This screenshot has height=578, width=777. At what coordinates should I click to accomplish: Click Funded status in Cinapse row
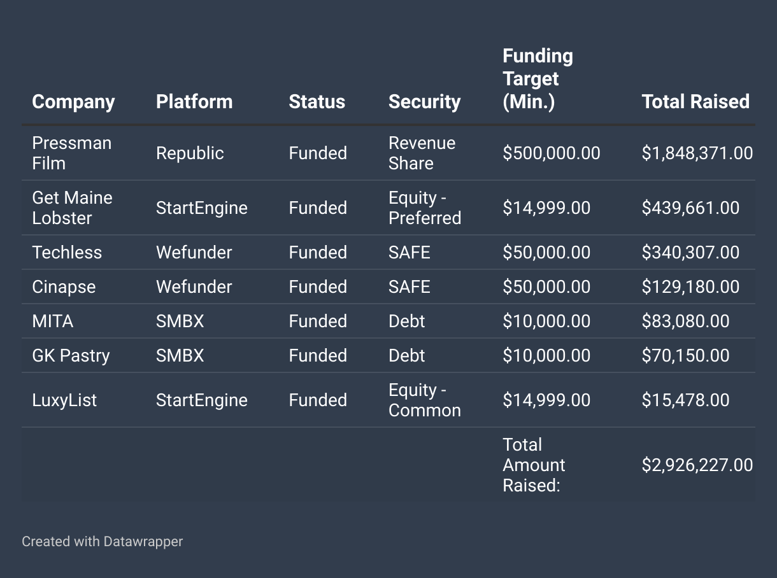click(318, 286)
